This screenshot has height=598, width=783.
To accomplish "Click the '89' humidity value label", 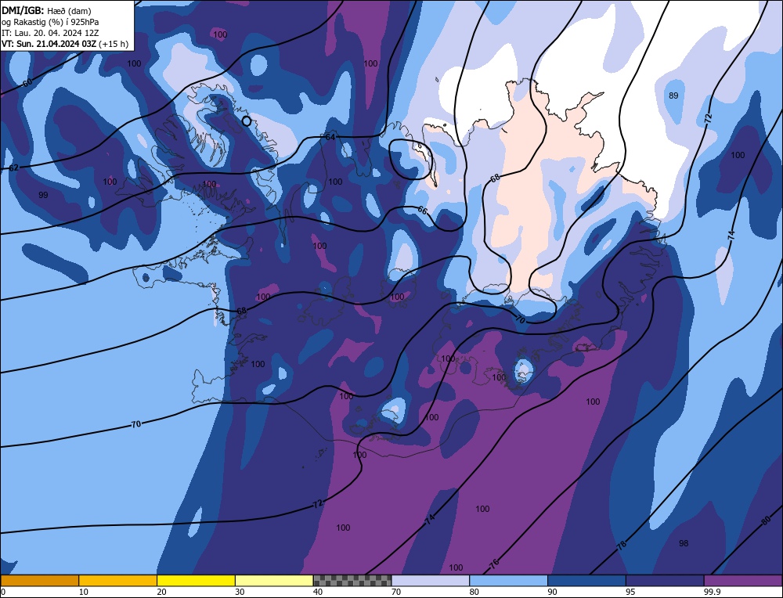I will [673, 95].
